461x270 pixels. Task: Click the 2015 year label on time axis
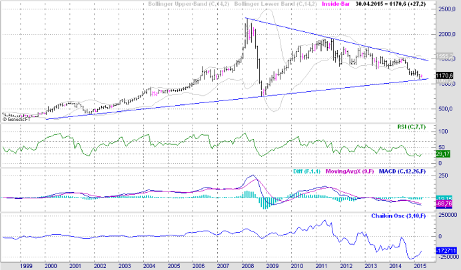click(x=418, y=264)
